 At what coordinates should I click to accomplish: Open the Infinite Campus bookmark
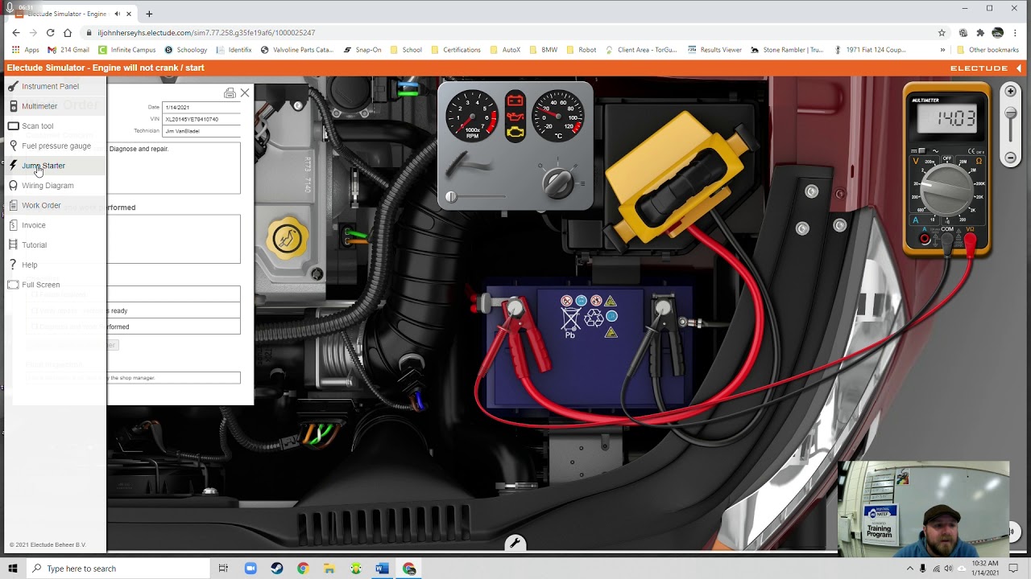[x=127, y=50]
